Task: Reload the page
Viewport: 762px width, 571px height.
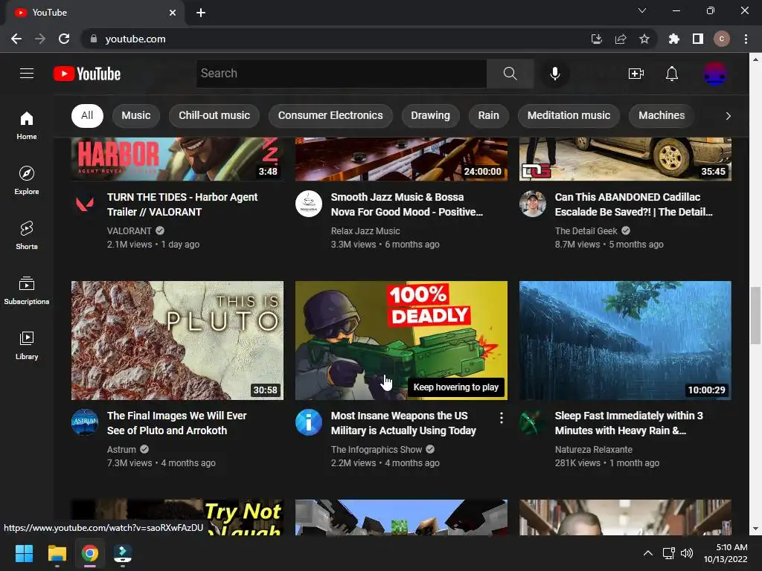Action: click(x=64, y=39)
